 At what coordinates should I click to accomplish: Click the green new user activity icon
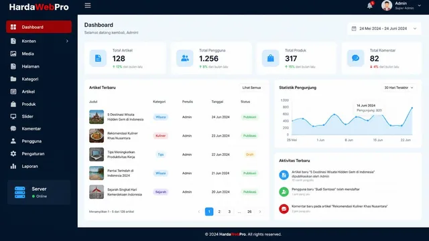284,192
